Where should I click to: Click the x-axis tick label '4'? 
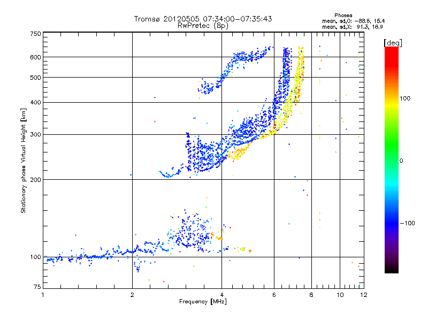pyautogui.click(x=221, y=295)
